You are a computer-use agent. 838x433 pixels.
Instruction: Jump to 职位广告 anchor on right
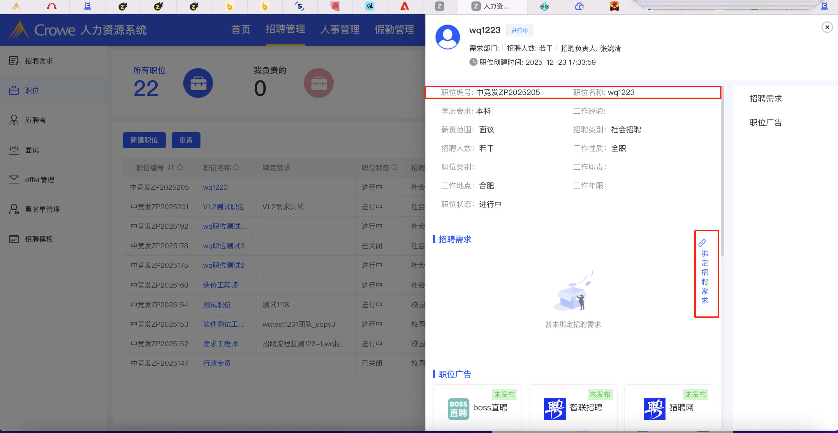pos(765,122)
